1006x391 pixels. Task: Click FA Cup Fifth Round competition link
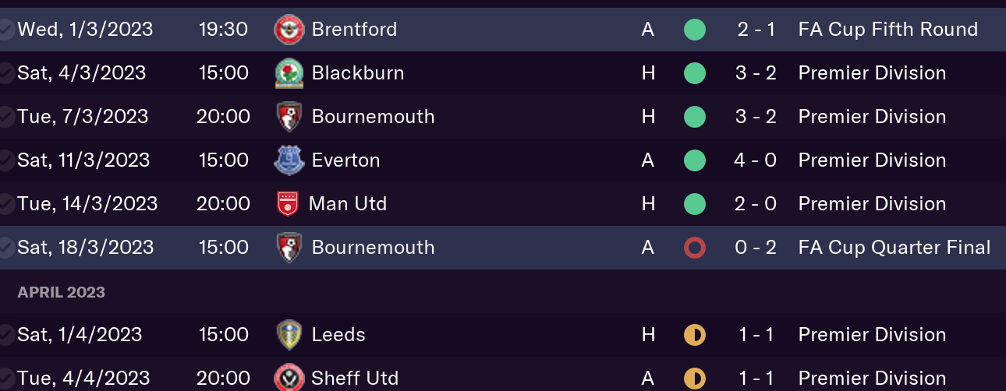click(888, 30)
